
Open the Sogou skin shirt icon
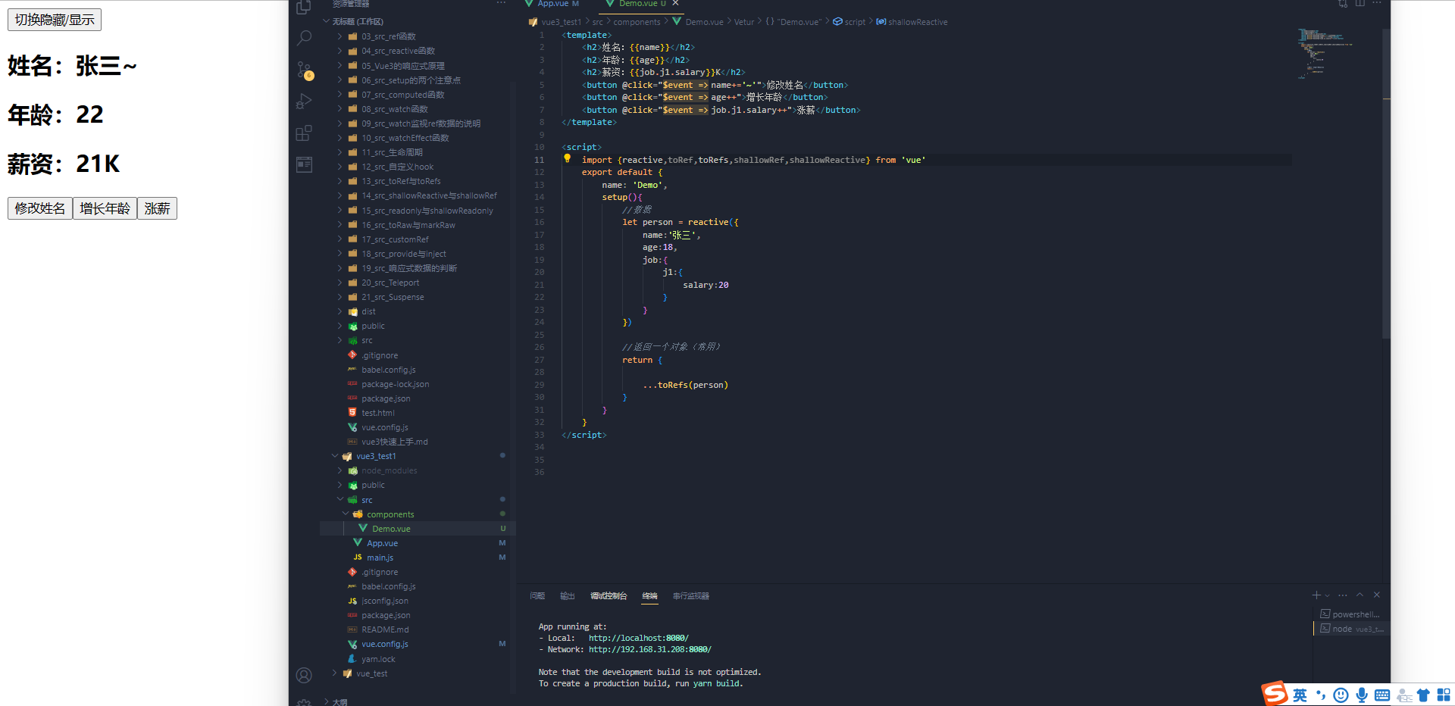point(1423,695)
